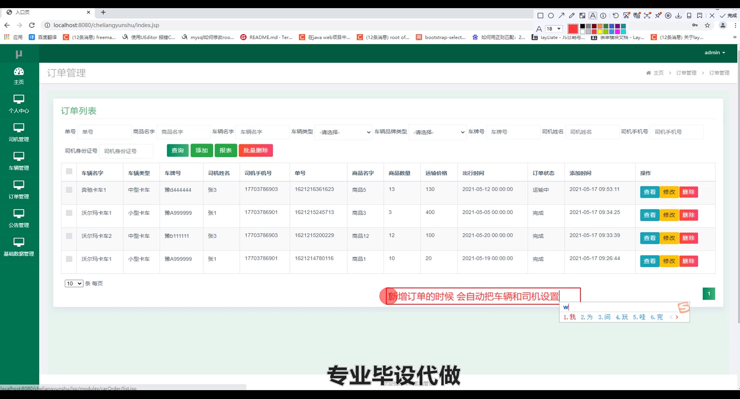Choose the pencil drawing tool
The width and height of the screenshot is (740, 399).
click(x=572, y=16)
